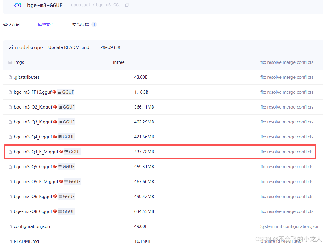323x244 pixels.
Task: Click the GGUF tag on bge-m3-Q8_0.gguf row
Action: [66, 211]
